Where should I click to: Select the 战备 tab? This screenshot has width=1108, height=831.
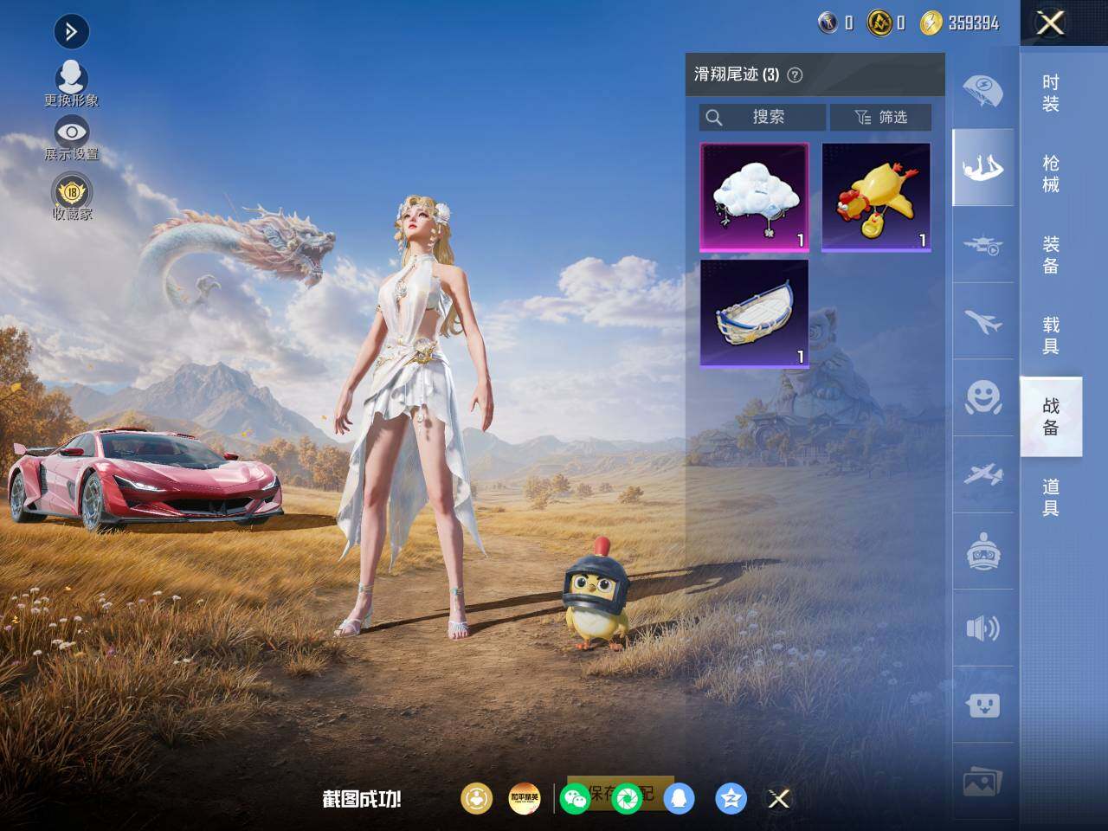tap(1051, 416)
